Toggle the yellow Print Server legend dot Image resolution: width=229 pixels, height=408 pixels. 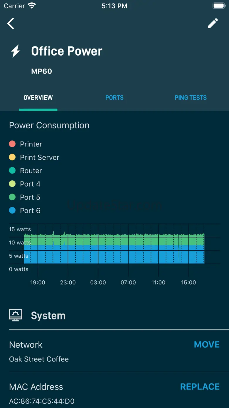click(12, 157)
